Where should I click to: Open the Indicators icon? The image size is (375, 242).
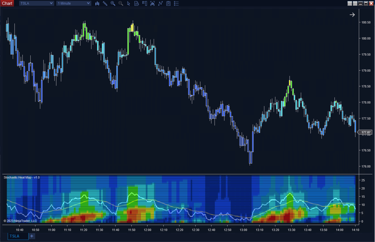153,3
